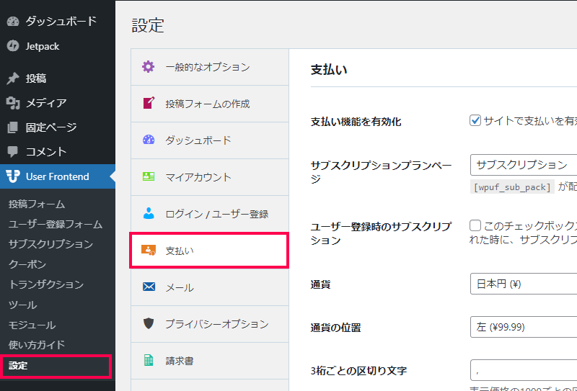Viewport: 577px width, 391px height.
Task: Click the Jetpack lightning icon
Action: pos(13,46)
